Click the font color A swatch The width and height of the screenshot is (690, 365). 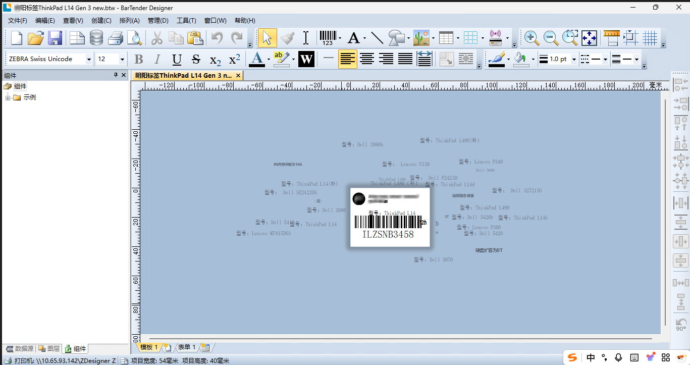[x=257, y=60]
